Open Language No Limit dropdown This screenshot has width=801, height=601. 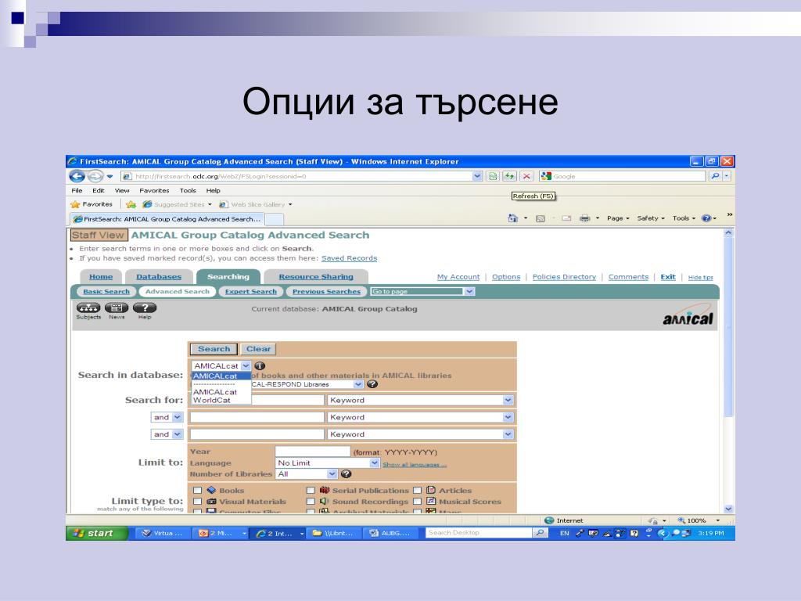click(x=327, y=463)
